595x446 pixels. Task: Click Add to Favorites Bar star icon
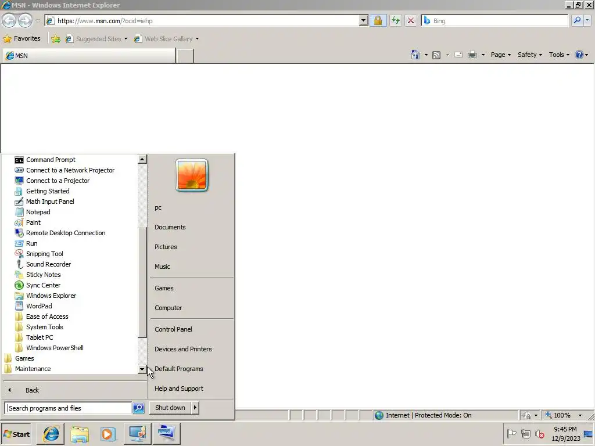tap(56, 39)
